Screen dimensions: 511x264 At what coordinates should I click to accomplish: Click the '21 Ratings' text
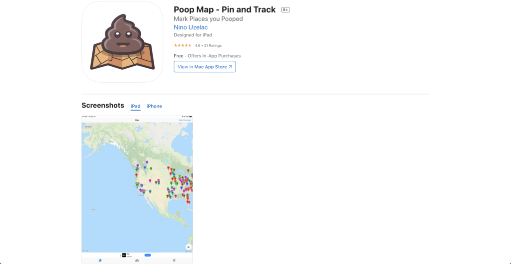212,45
